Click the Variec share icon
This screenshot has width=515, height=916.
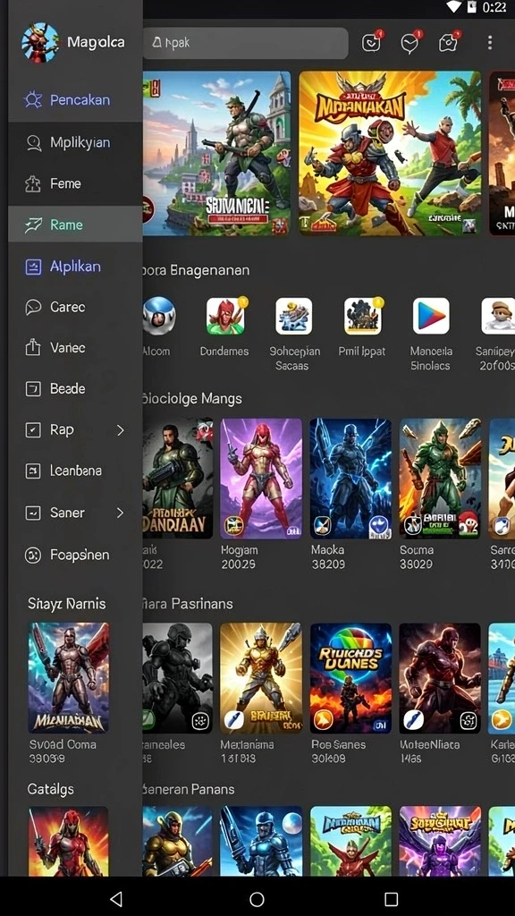click(x=33, y=348)
